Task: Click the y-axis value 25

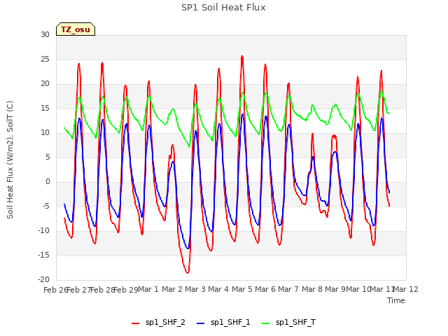Action: point(45,59)
